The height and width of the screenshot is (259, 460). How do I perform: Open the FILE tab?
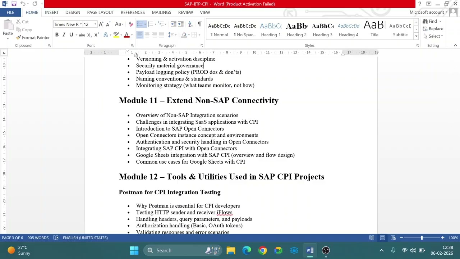10,12
